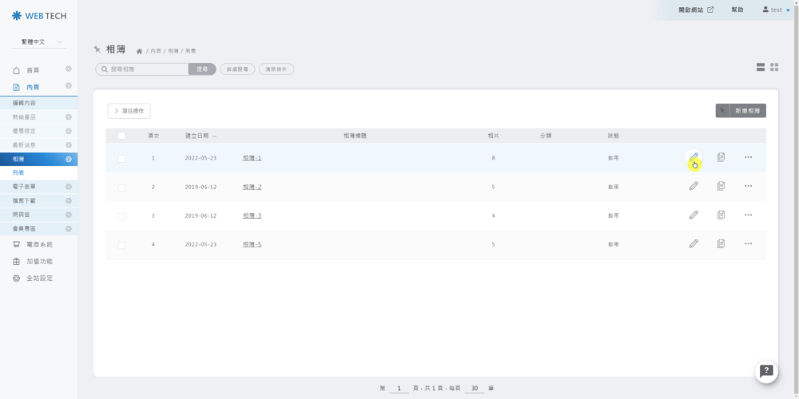The height and width of the screenshot is (399, 799).
Task: Go to 全站設定 in the sidebar
Action: pyautogui.click(x=39, y=279)
